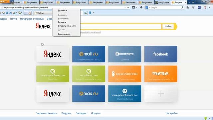This screenshot has height=120, width=213.
Task: Open the www.gvoconference.com tile
Action: click(125, 94)
